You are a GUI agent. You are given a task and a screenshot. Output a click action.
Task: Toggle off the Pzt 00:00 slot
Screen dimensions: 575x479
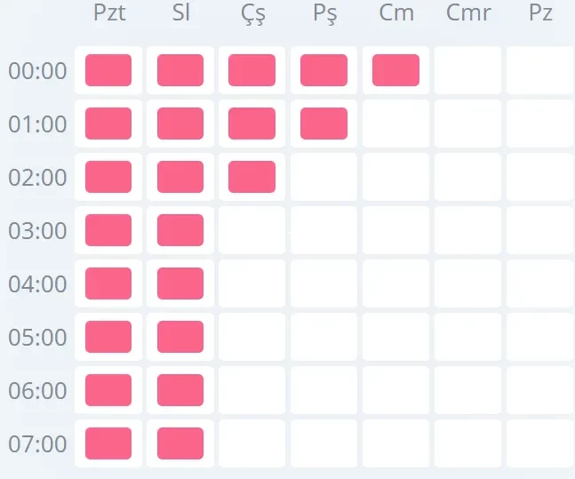pyautogui.click(x=108, y=70)
